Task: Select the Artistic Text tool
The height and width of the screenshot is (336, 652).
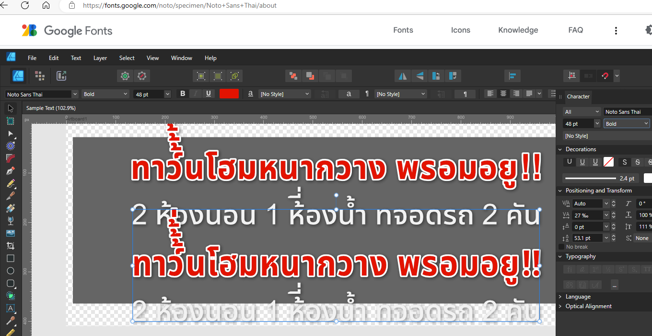Action: pos(11,308)
